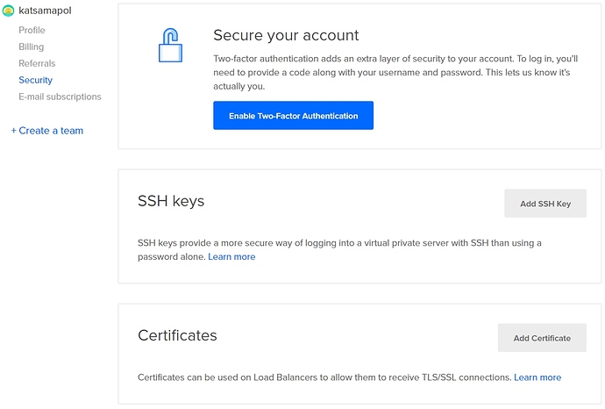Open the Profile settings page

coord(32,30)
